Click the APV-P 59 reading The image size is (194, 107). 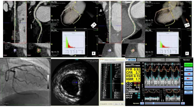pyautogui.click(x=133, y=98)
